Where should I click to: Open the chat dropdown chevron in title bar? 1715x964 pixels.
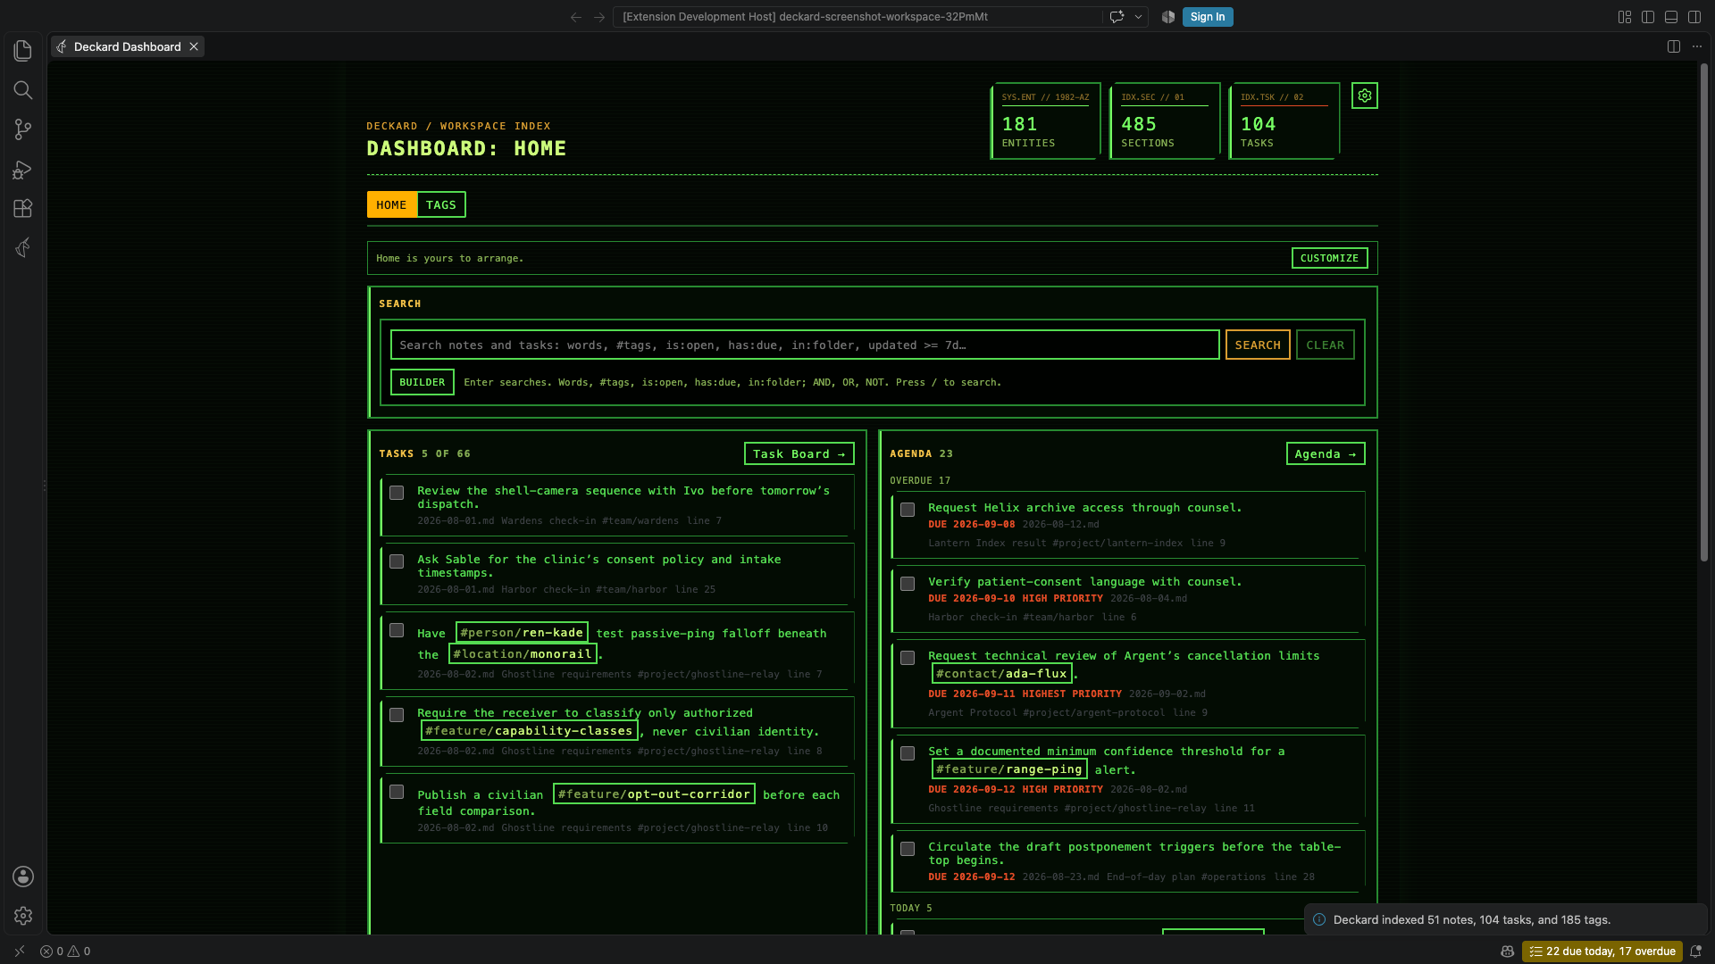1138,17
